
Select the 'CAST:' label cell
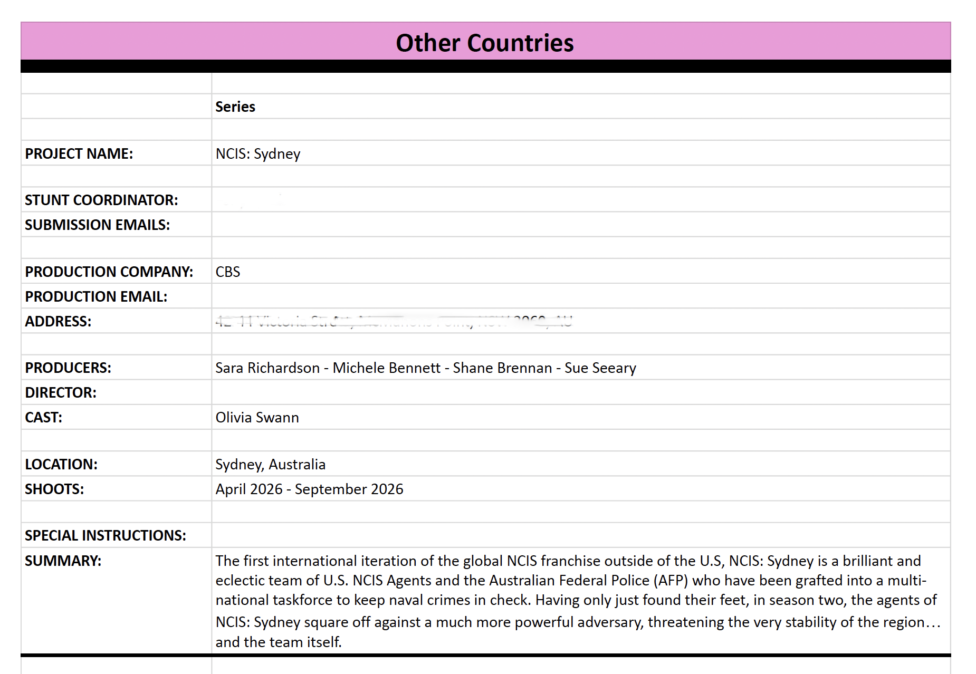pos(116,417)
